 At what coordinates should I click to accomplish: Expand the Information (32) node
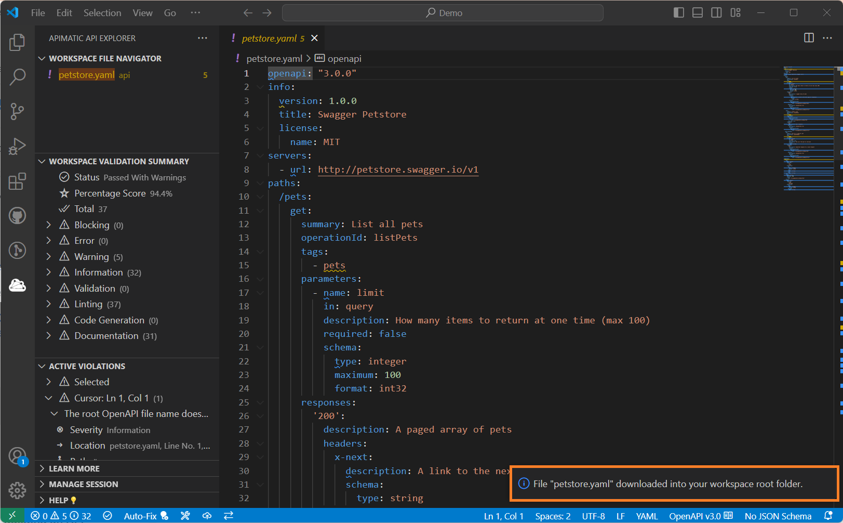[x=49, y=272]
